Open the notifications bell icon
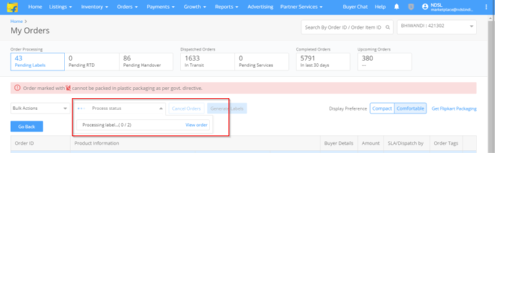 [x=396, y=6]
